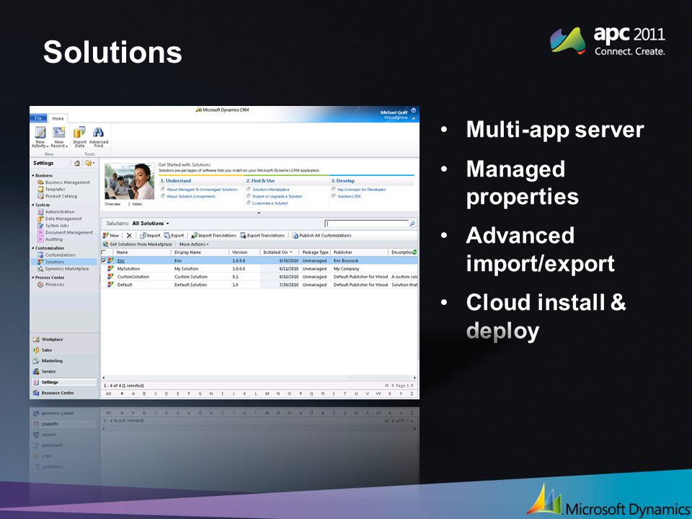The image size is (692, 519).
Task: Delete selected solution with X icon
Action: point(129,236)
